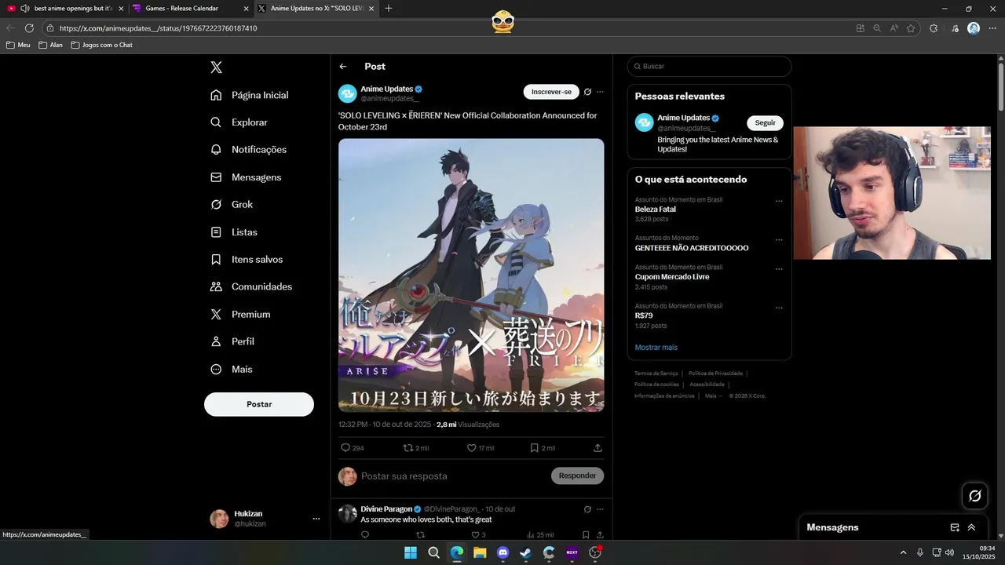The width and height of the screenshot is (1005, 565).
Task: Open more options on Anime Updates post
Action: [600, 92]
